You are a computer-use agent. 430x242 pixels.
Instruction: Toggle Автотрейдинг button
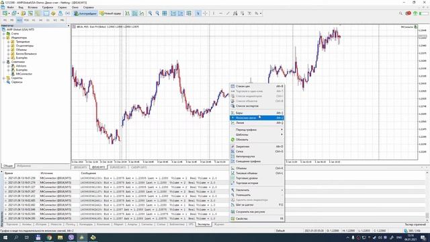tap(85, 13)
